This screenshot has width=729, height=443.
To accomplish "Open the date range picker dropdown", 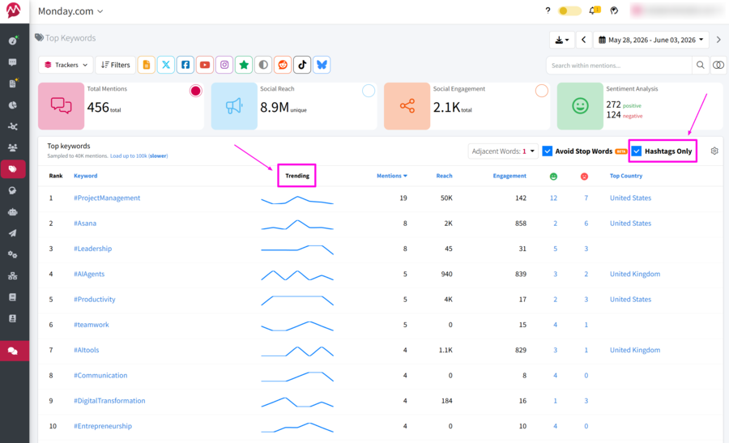I will click(x=651, y=40).
